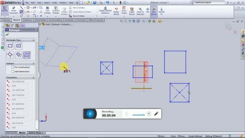Create a new document icon
The width and height of the screenshot is (245, 138).
[82, 3]
